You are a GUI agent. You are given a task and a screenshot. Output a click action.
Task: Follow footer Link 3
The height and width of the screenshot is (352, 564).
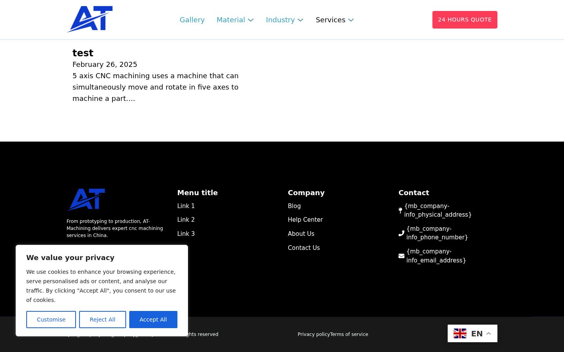click(186, 234)
